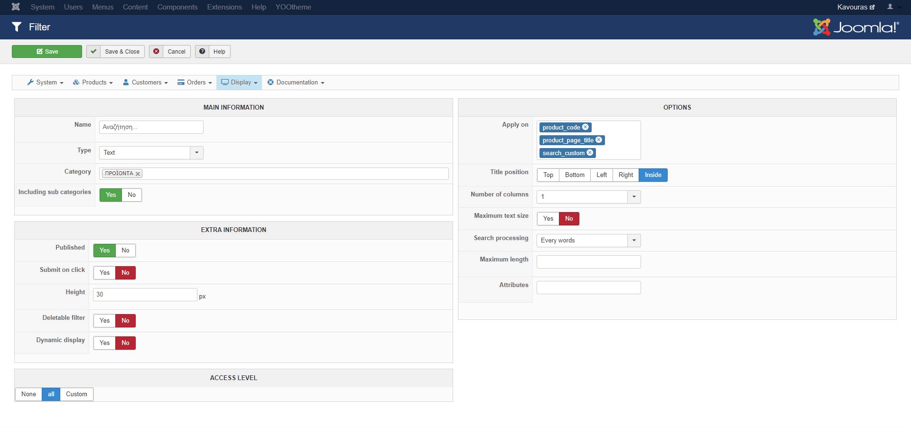Click into the Name field
The width and height of the screenshot is (911, 428).
click(x=151, y=127)
